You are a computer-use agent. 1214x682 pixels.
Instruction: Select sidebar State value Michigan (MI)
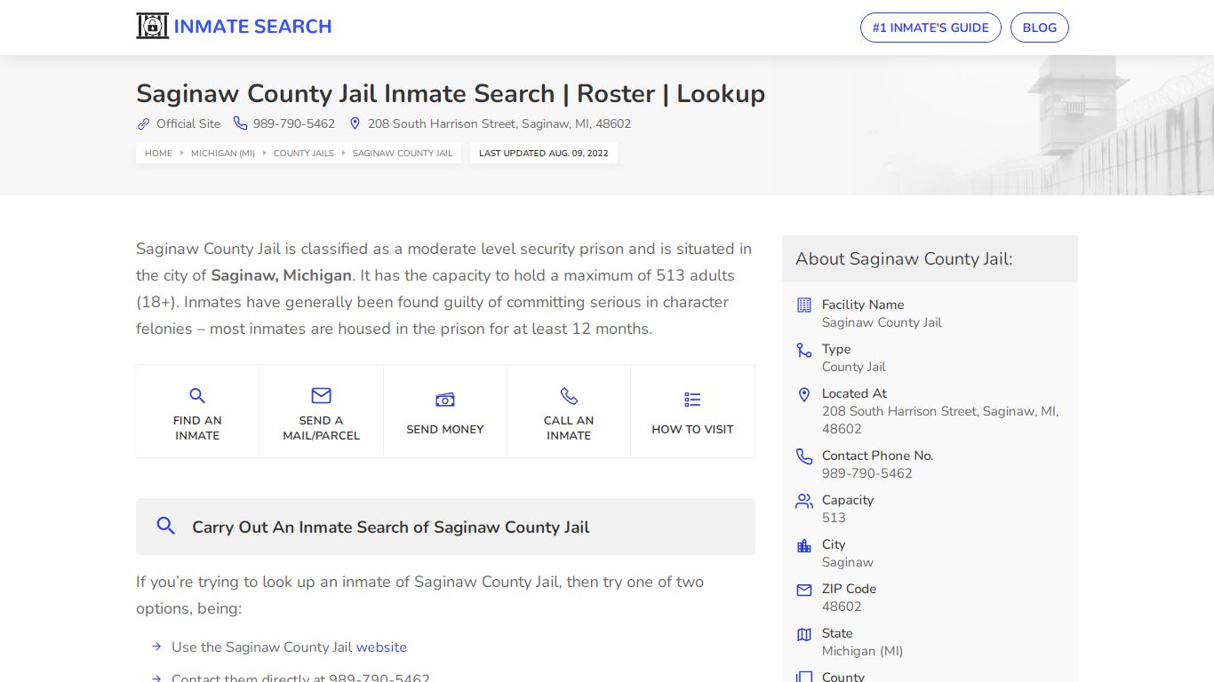click(862, 651)
